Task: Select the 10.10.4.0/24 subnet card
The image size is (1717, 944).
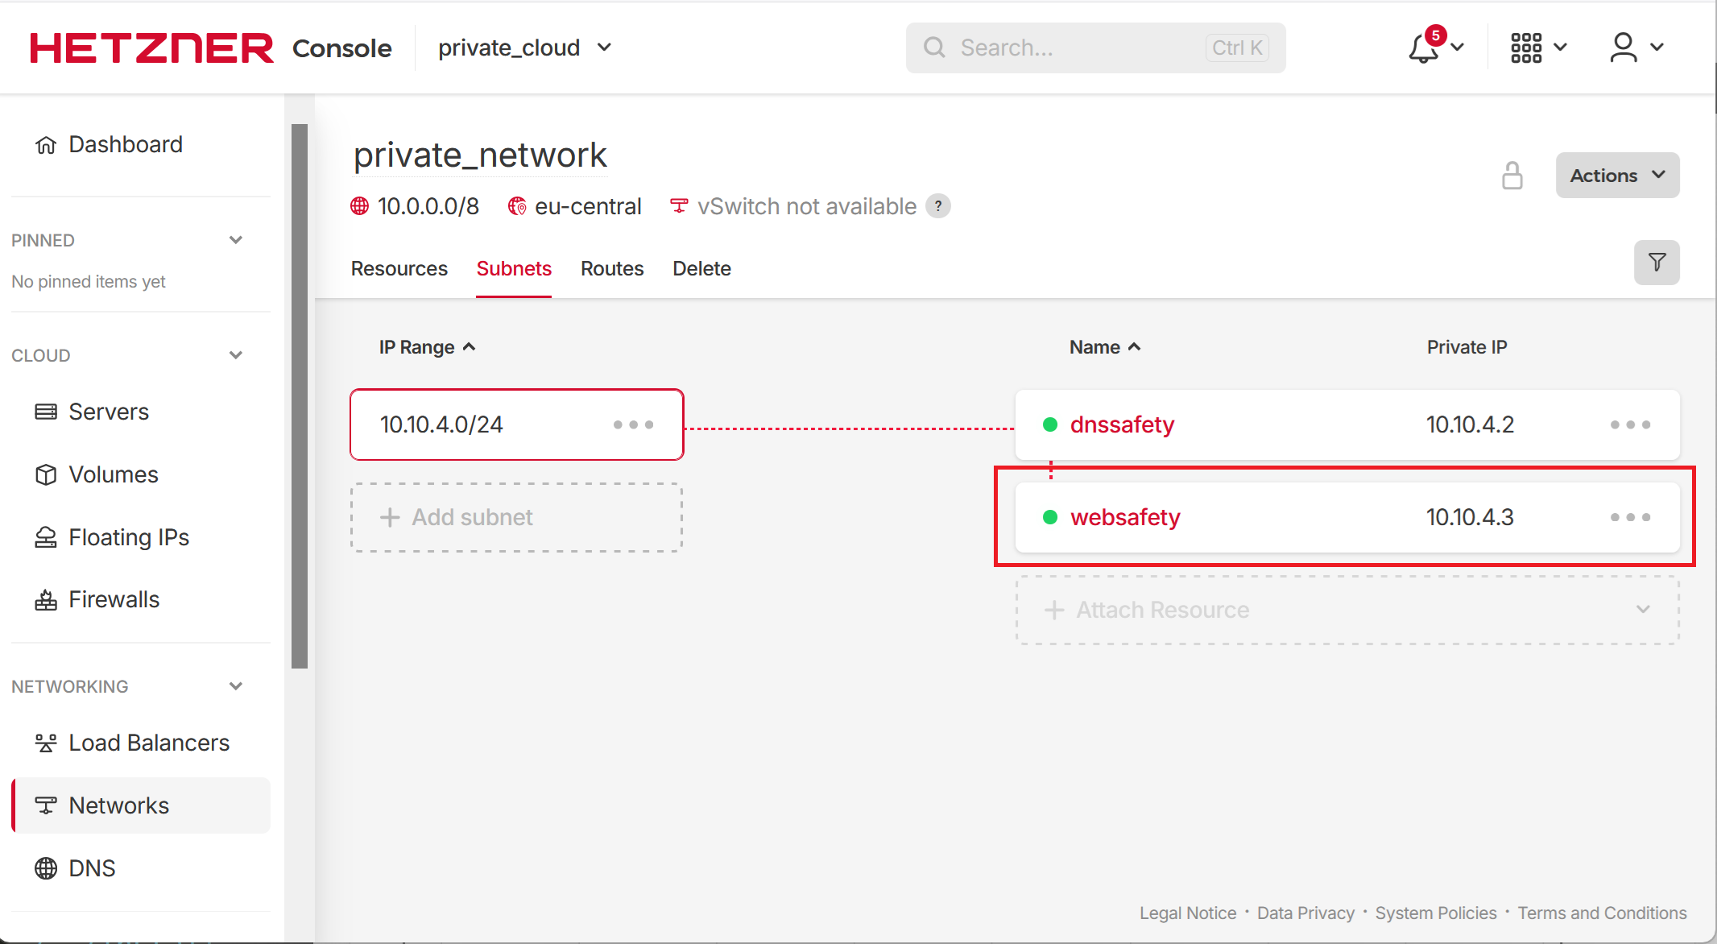Action: (517, 424)
